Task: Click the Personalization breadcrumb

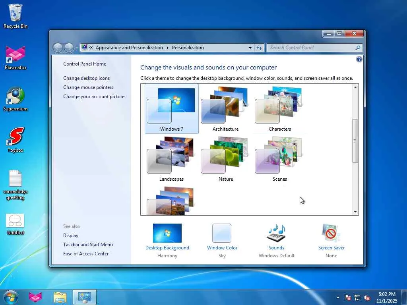Action: 188,48
